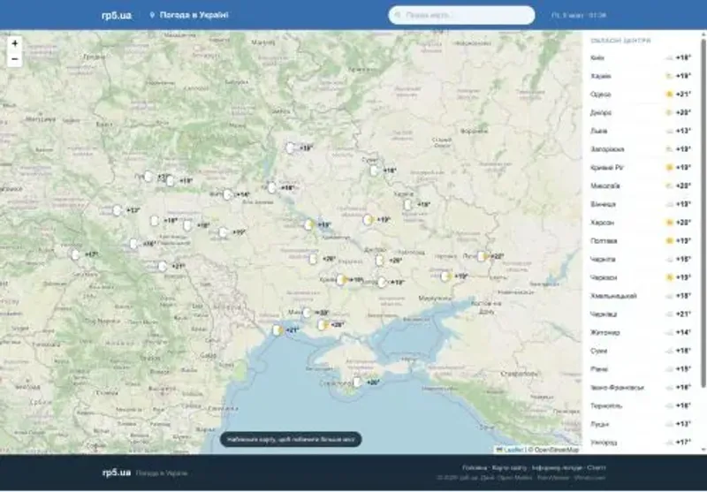Select the Cherkasy weather marker on map
The width and height of the screenshot is (707, 492).
pos(317,225)
